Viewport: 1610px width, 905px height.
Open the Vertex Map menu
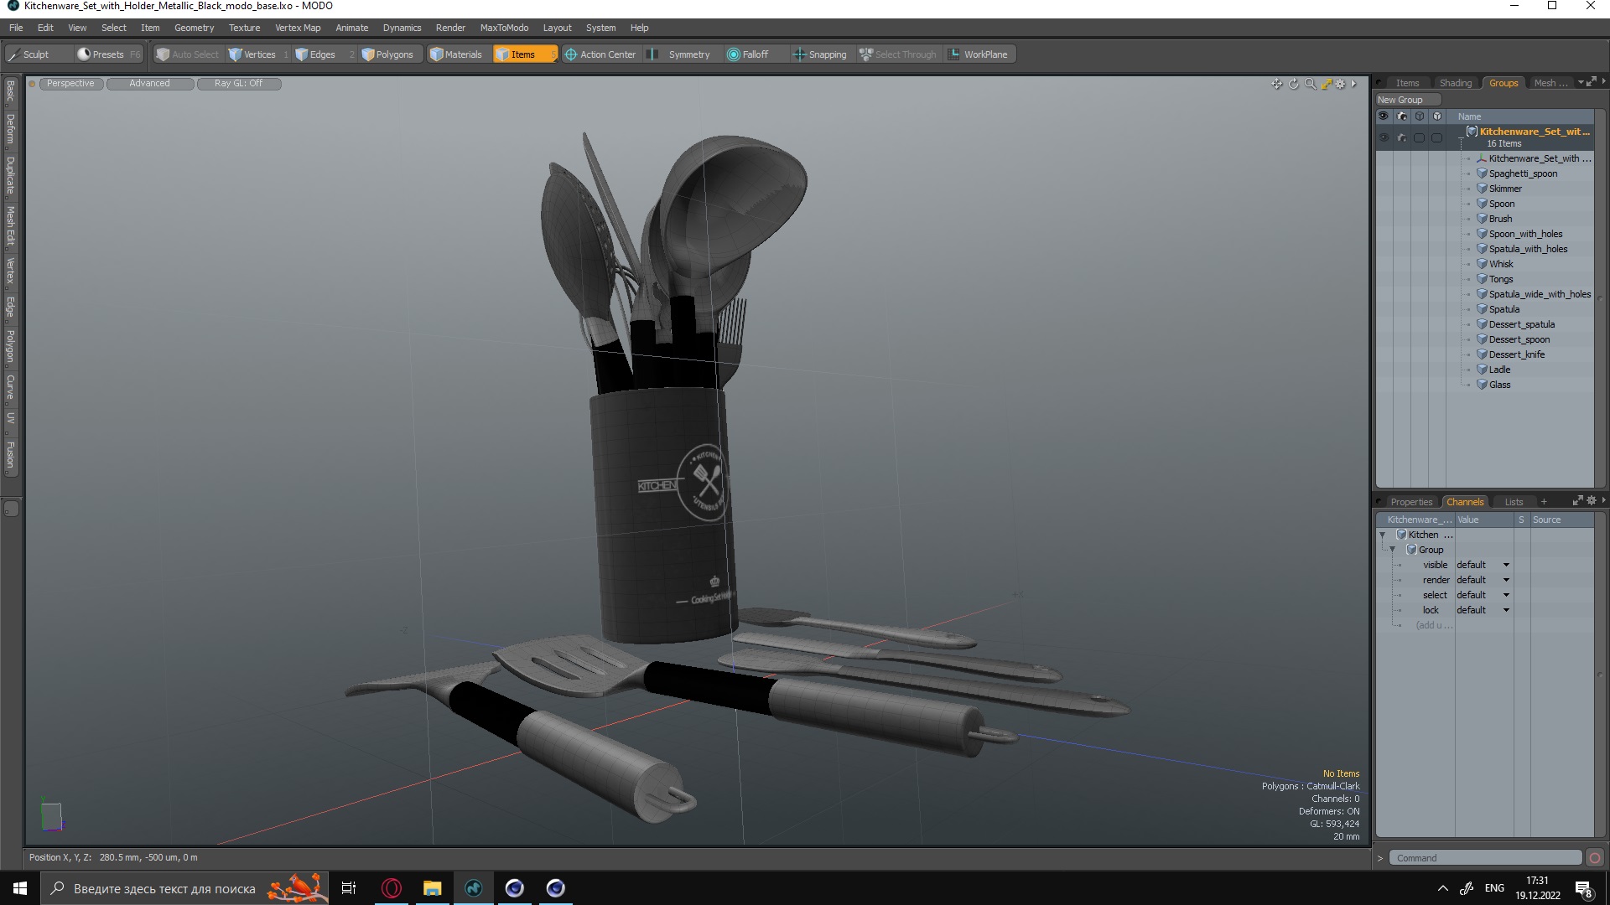298,28
